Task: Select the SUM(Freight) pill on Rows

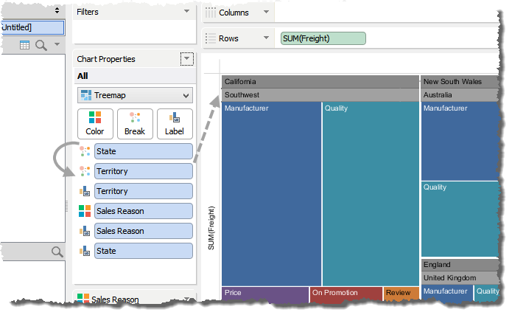Action: click(323, 38)
